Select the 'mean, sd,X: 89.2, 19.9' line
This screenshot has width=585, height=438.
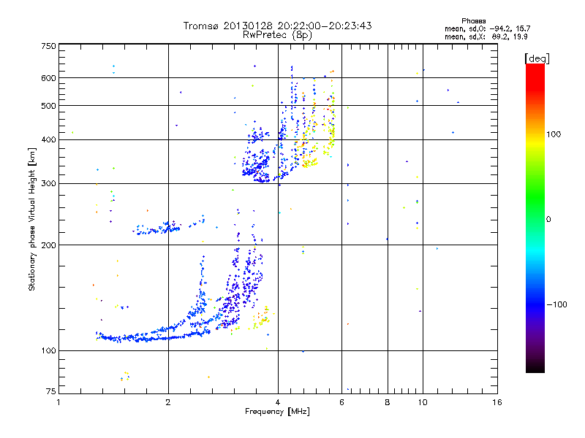point(486,36)
